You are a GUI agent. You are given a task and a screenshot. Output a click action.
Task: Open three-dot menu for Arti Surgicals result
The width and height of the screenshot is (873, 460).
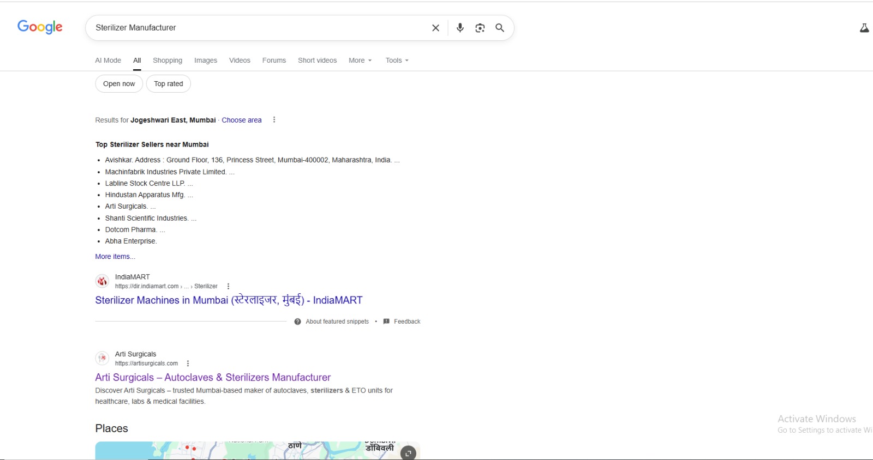[188, 364]
